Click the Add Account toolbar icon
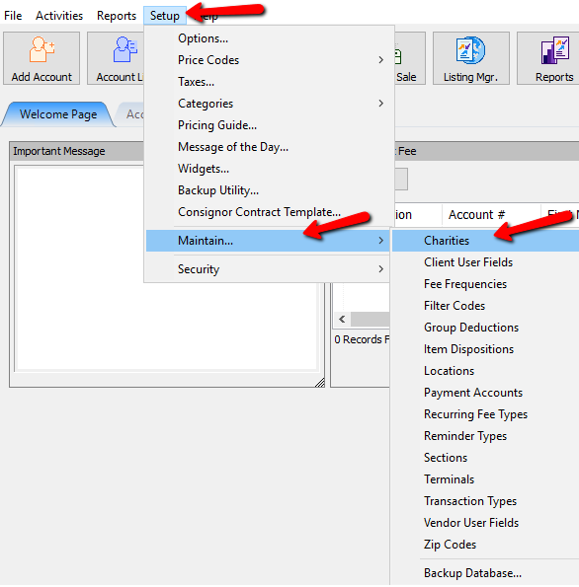The height and width of the screenshot is (587, 579). click(x=41, y=58)
